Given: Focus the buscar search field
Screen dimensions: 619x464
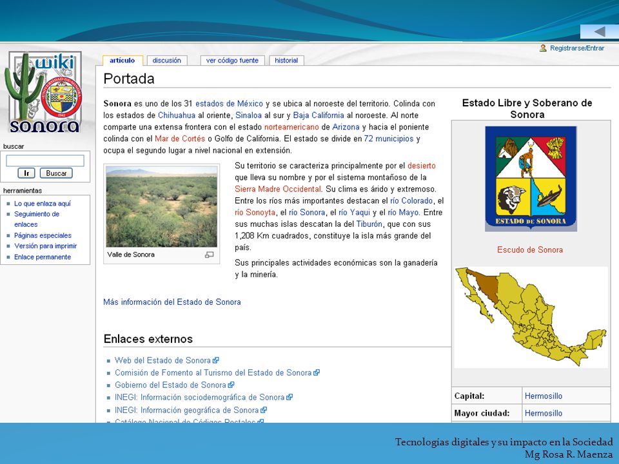Looking at the screenshot, I should pos(45,160).
